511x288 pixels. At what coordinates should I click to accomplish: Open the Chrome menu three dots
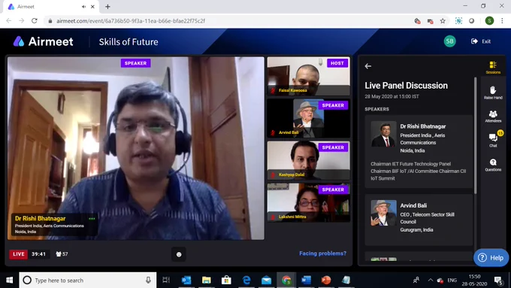coord(502,21)
